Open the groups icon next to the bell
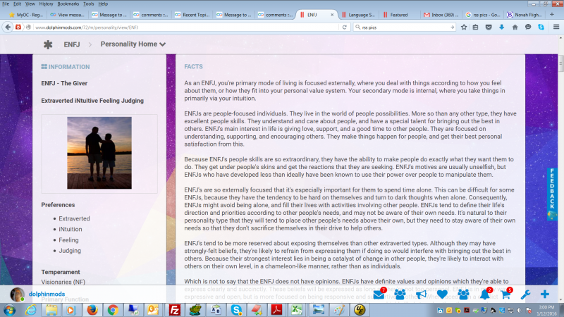The width and height of the screenshot is (564, 317). pos(463,294)
